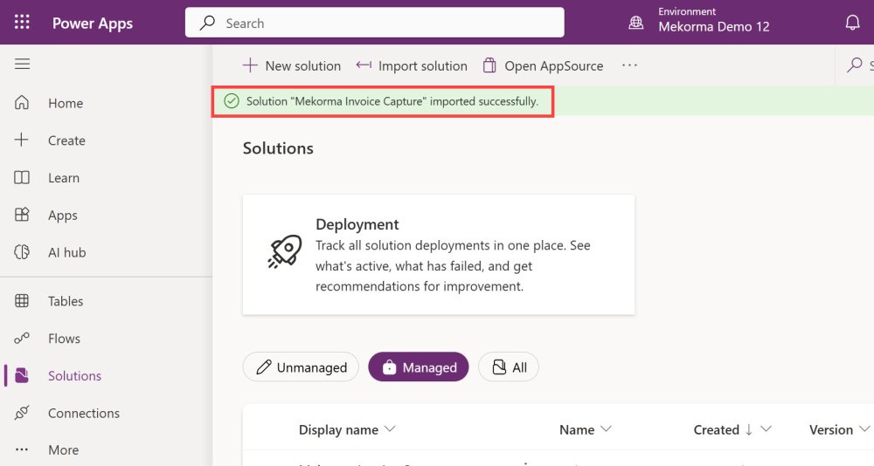The image size is (874, 466).
Task: Click the Deployment rocket icon
Action: pos(285,252)
